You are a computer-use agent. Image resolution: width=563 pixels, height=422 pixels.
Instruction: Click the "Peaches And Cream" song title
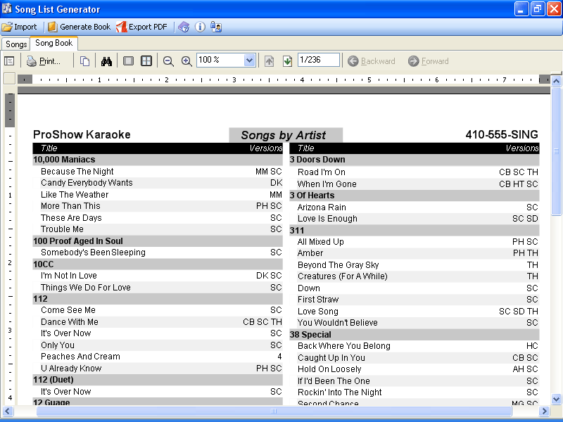[x=80, y=357]
